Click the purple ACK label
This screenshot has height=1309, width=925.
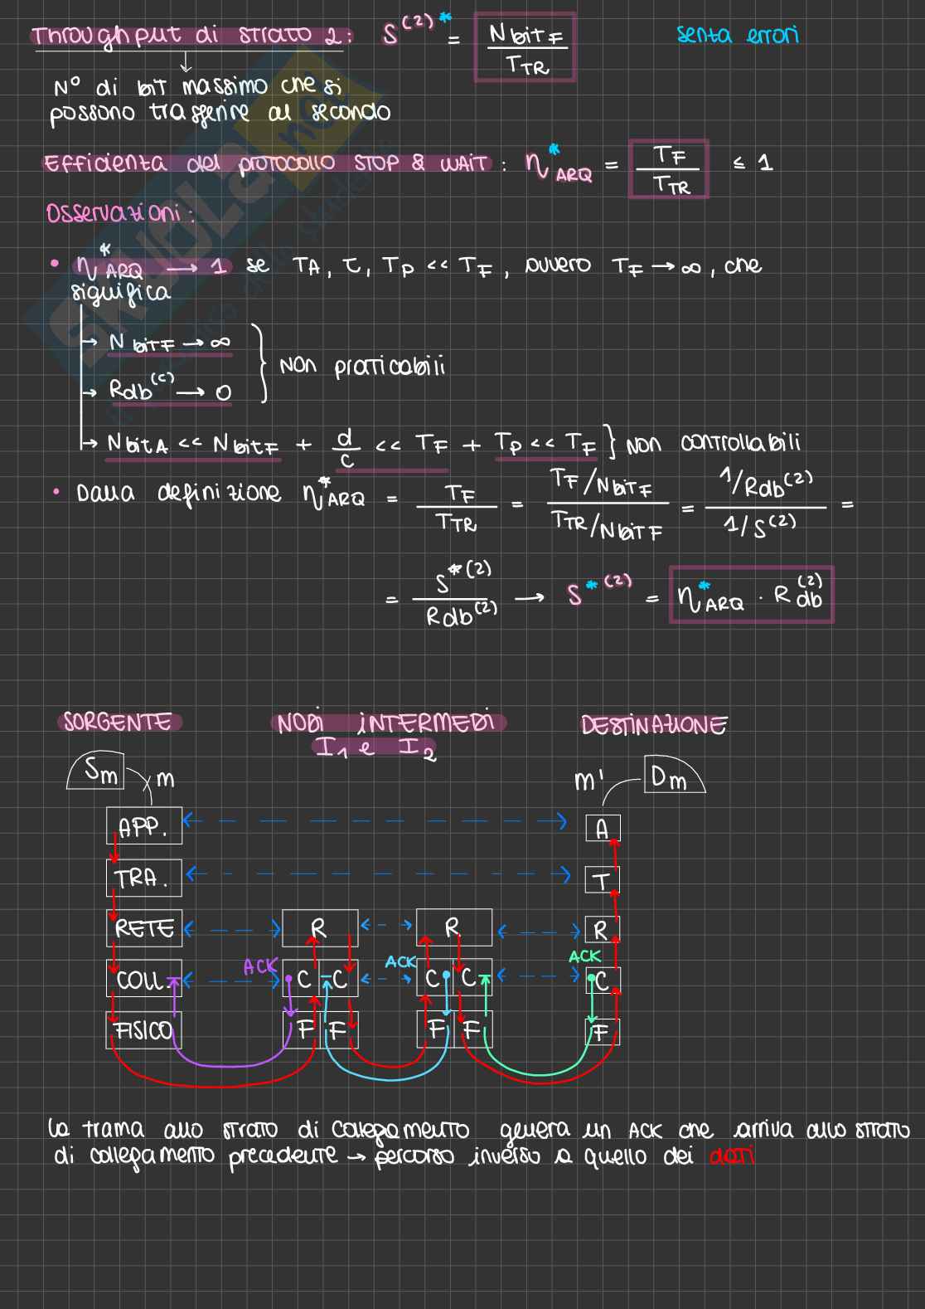[x=259, y=966]
